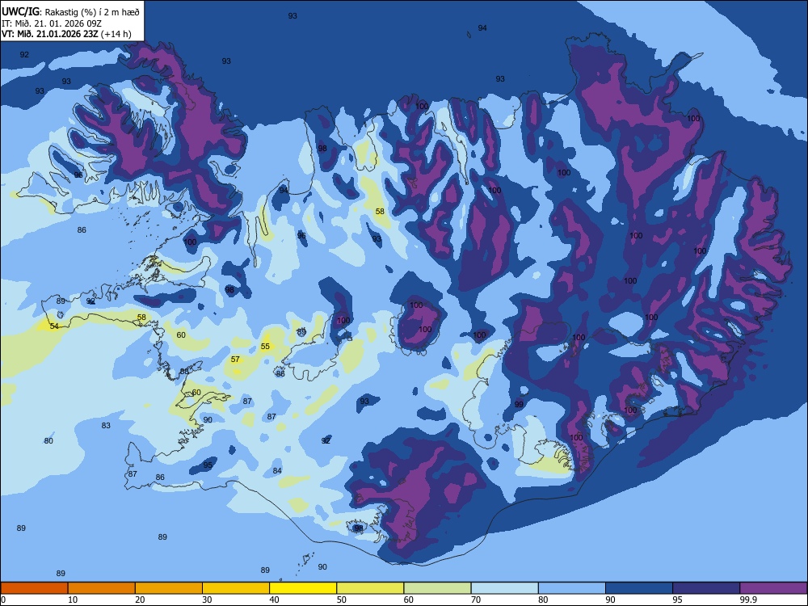Click the 40–50 bright yellow legend swatch
The width and height of the screenshot is (808, 606).
coord(303,588)
